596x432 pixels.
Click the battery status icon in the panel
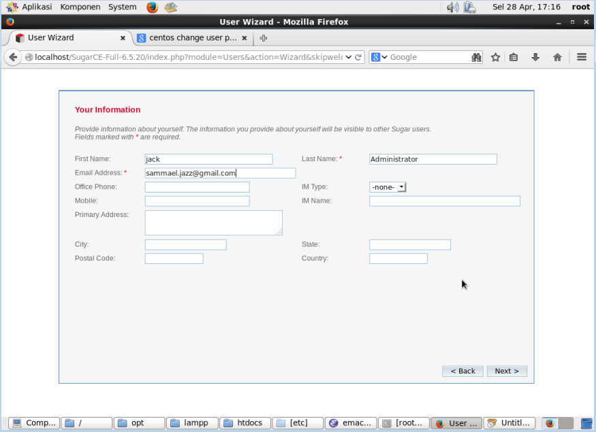point(469,7)
